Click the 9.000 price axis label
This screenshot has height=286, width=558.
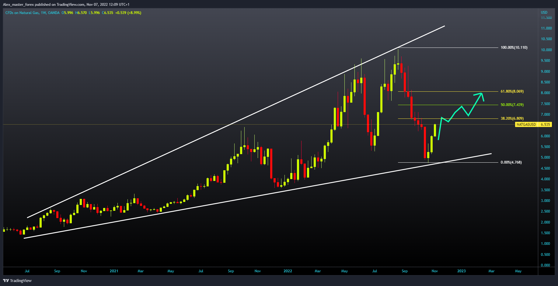545,72
